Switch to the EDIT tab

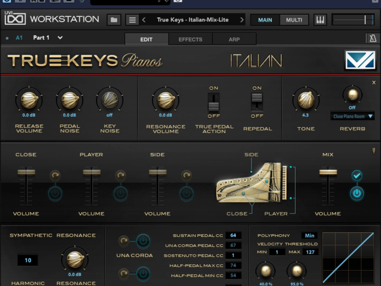click(x=146, y=39)
